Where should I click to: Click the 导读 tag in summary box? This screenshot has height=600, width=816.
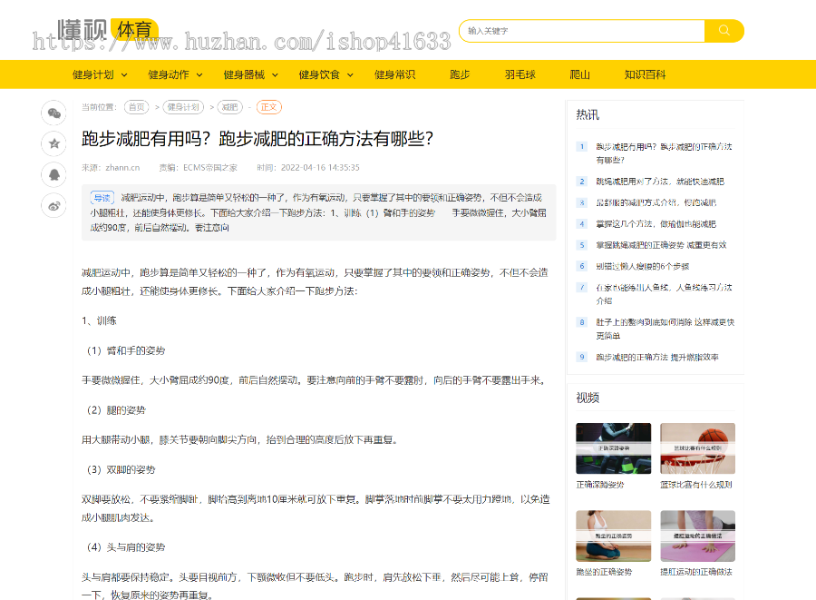[x=102, y=198]
